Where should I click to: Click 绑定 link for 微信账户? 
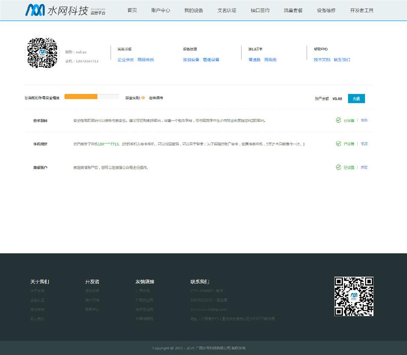click(x=364, y=168)
